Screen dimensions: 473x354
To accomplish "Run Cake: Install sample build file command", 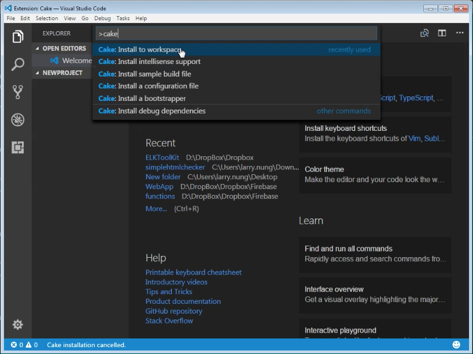I will pyautogui.click(x=236, y=74).
